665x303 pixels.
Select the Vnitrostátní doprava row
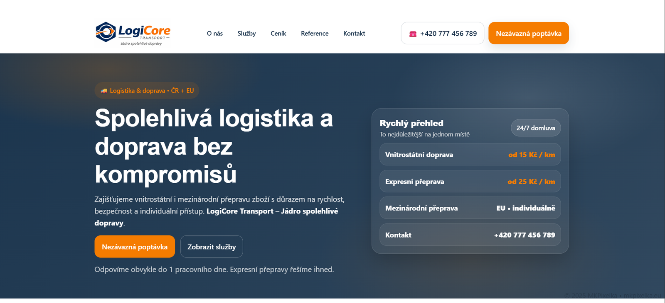coord(470,155)
